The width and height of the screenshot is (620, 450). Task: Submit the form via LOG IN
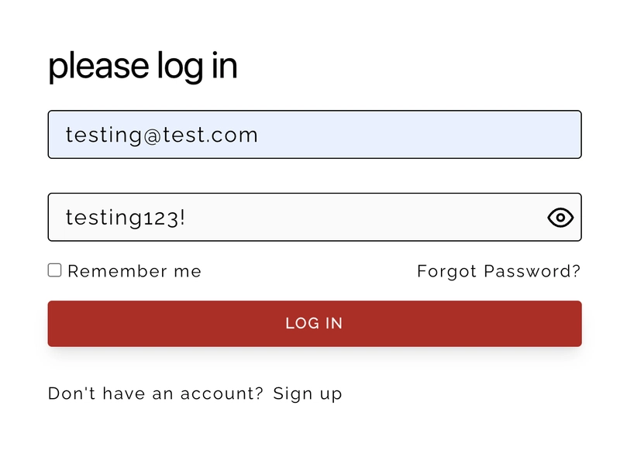pyautogui.click(x=315, y=324)
